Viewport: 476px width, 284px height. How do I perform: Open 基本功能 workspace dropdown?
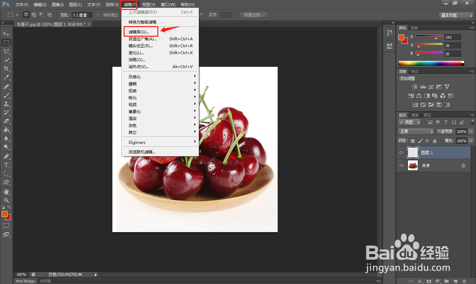(x=456, y=15)
